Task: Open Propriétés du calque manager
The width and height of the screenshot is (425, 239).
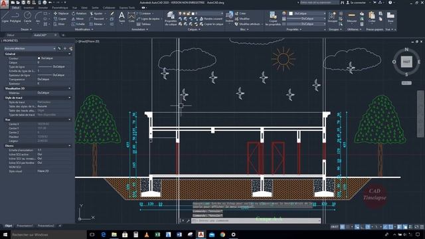Action: pos(171,19)
